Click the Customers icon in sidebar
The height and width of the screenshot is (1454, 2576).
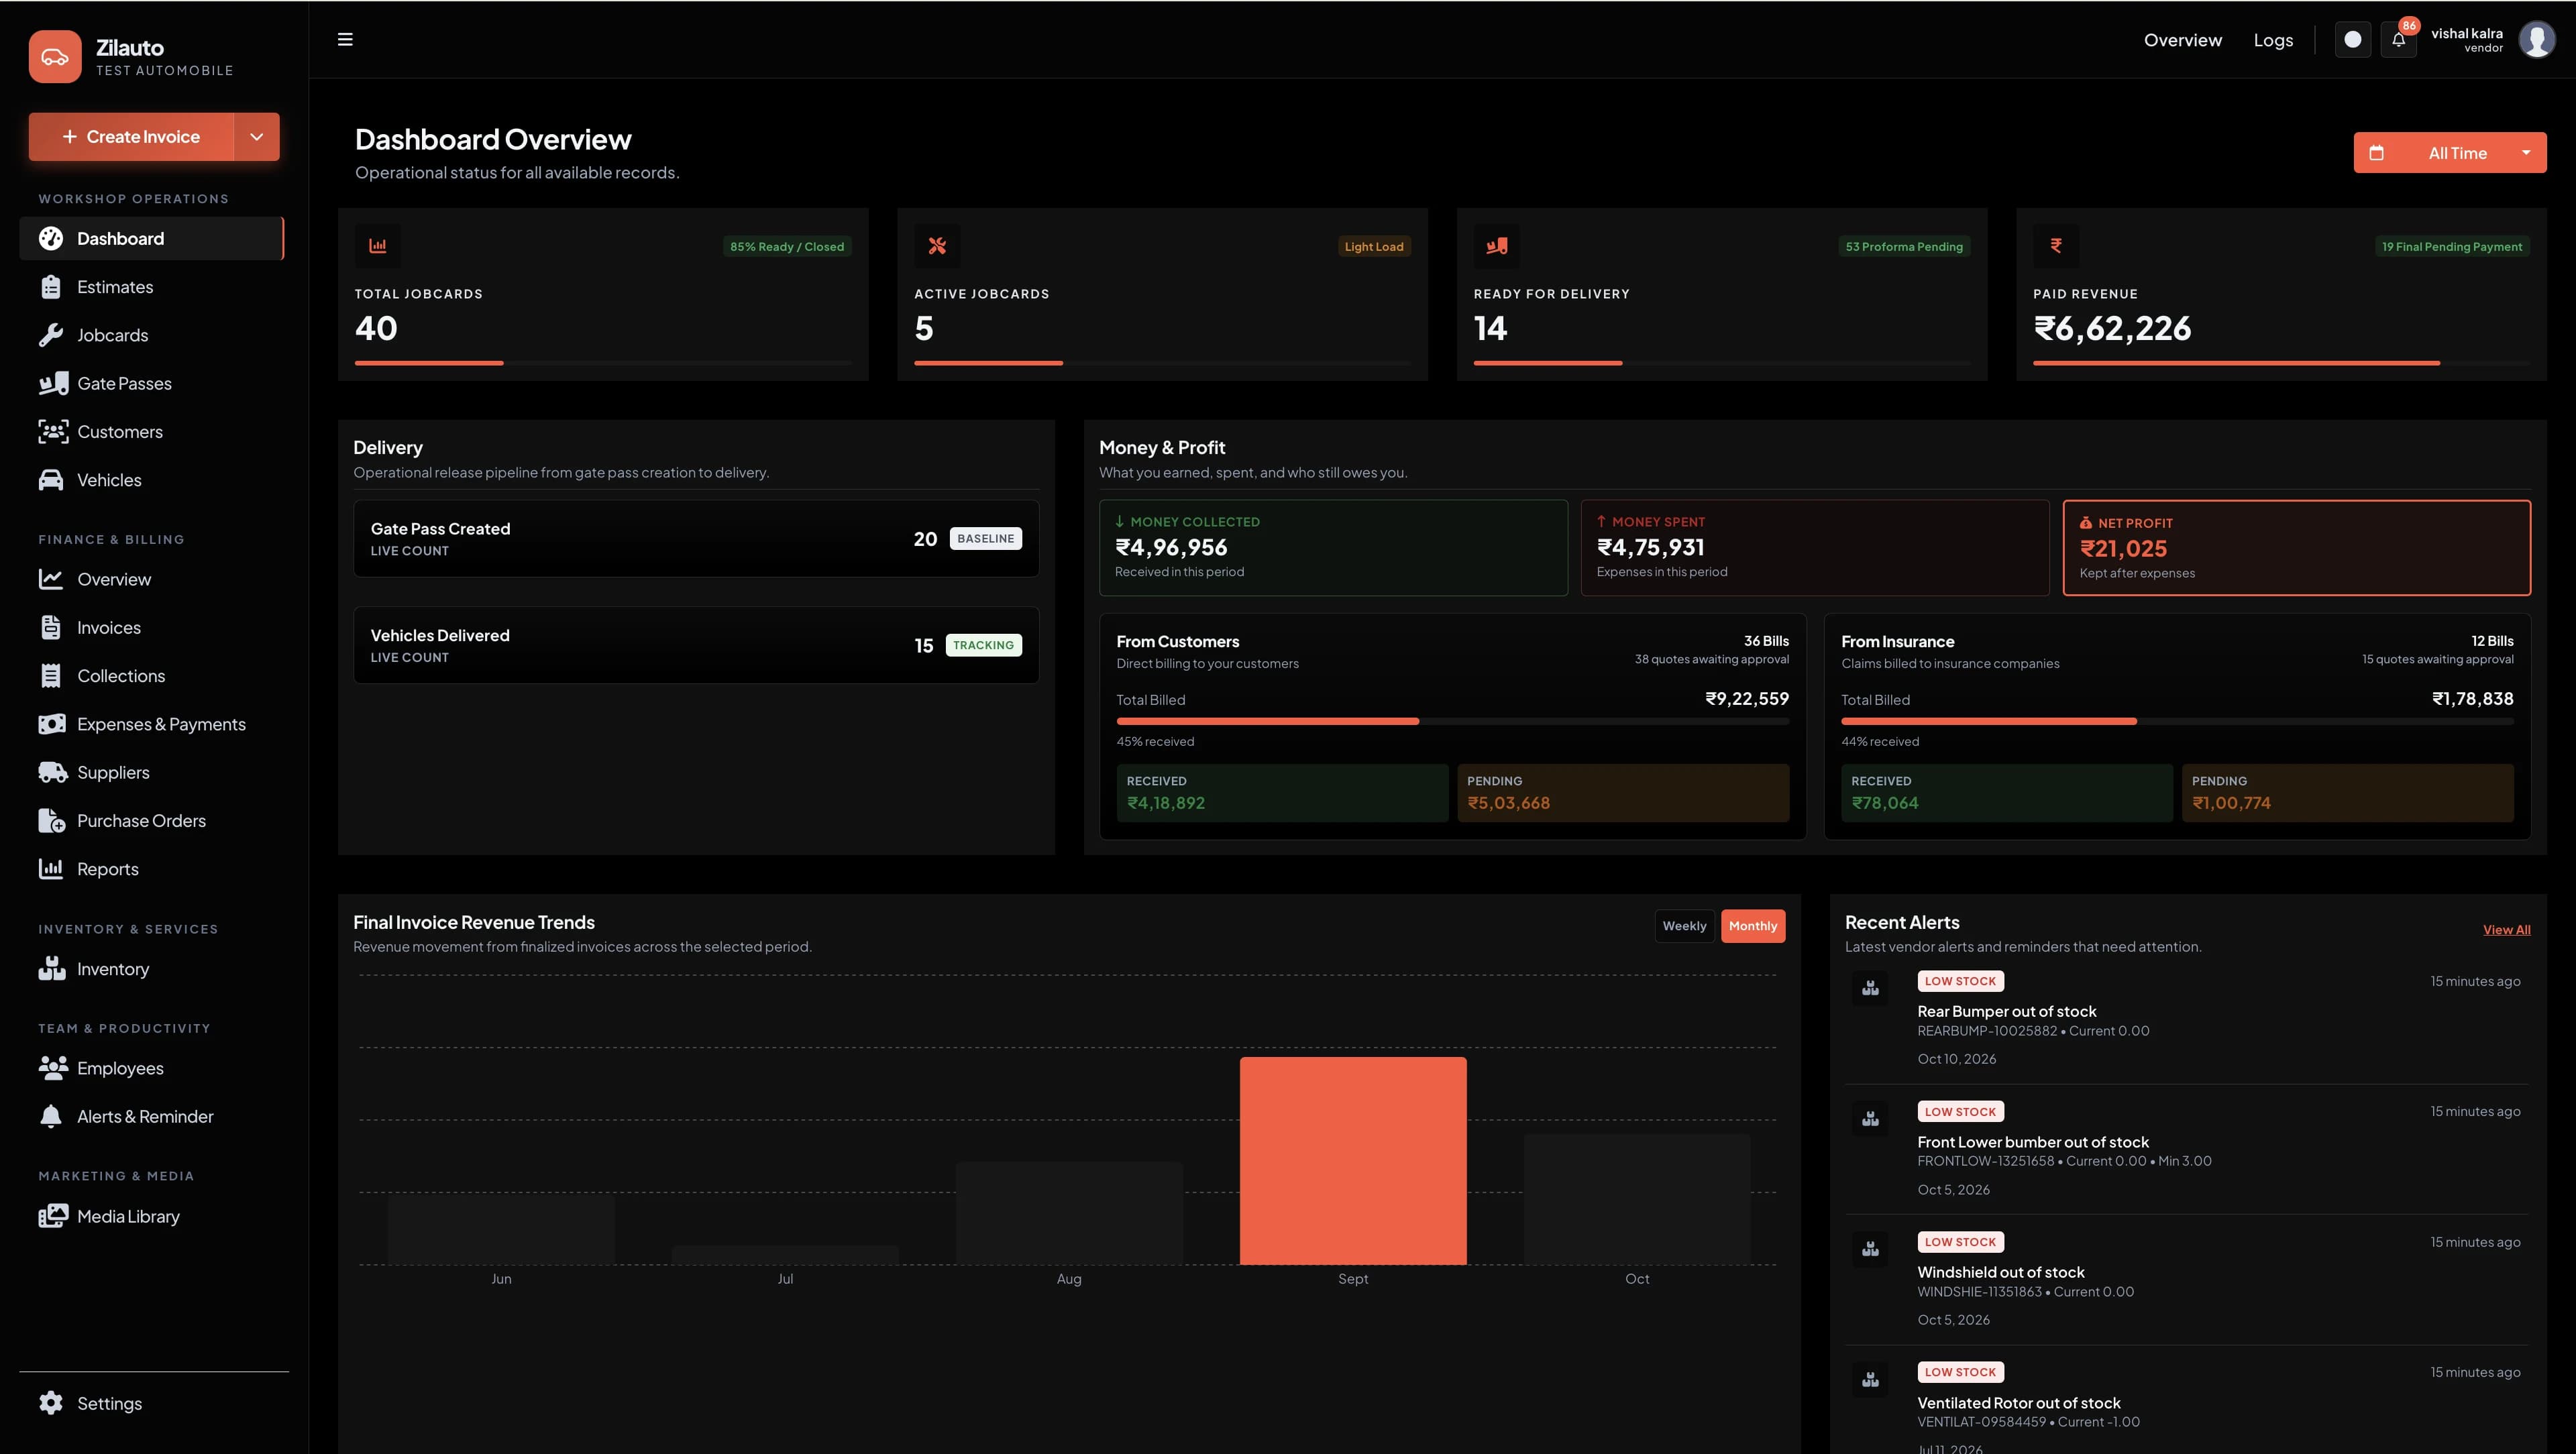pos(53,432)
